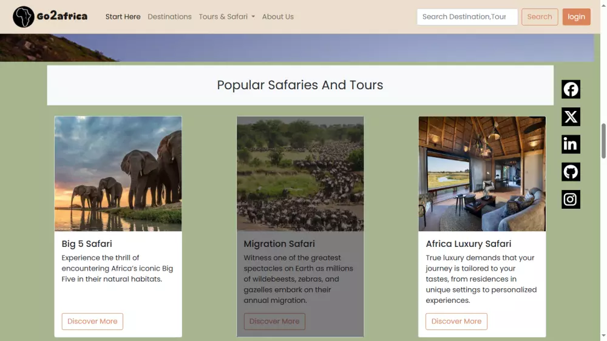
Task: Click the page vertical scrollbar thumb
Action: tap(603, 141)
